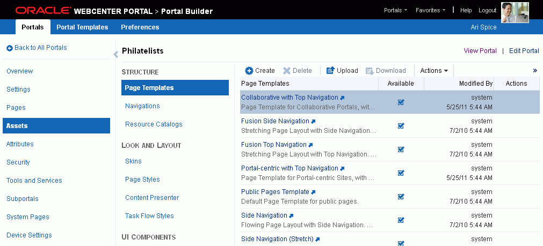Open the Actions dropdown menu
Viewport: 543px width, 246px height.
click(x=434, y=71)
